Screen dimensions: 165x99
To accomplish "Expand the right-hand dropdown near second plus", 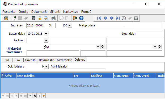I will [155, 47].
